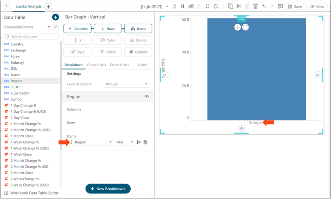Screen dimensions: 332x199
Task: Toggle visibility of the Region breakdown
Action: 146,96
